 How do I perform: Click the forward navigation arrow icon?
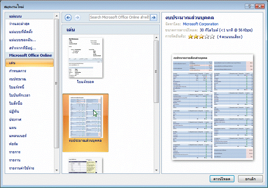click(x=77, y=18)
